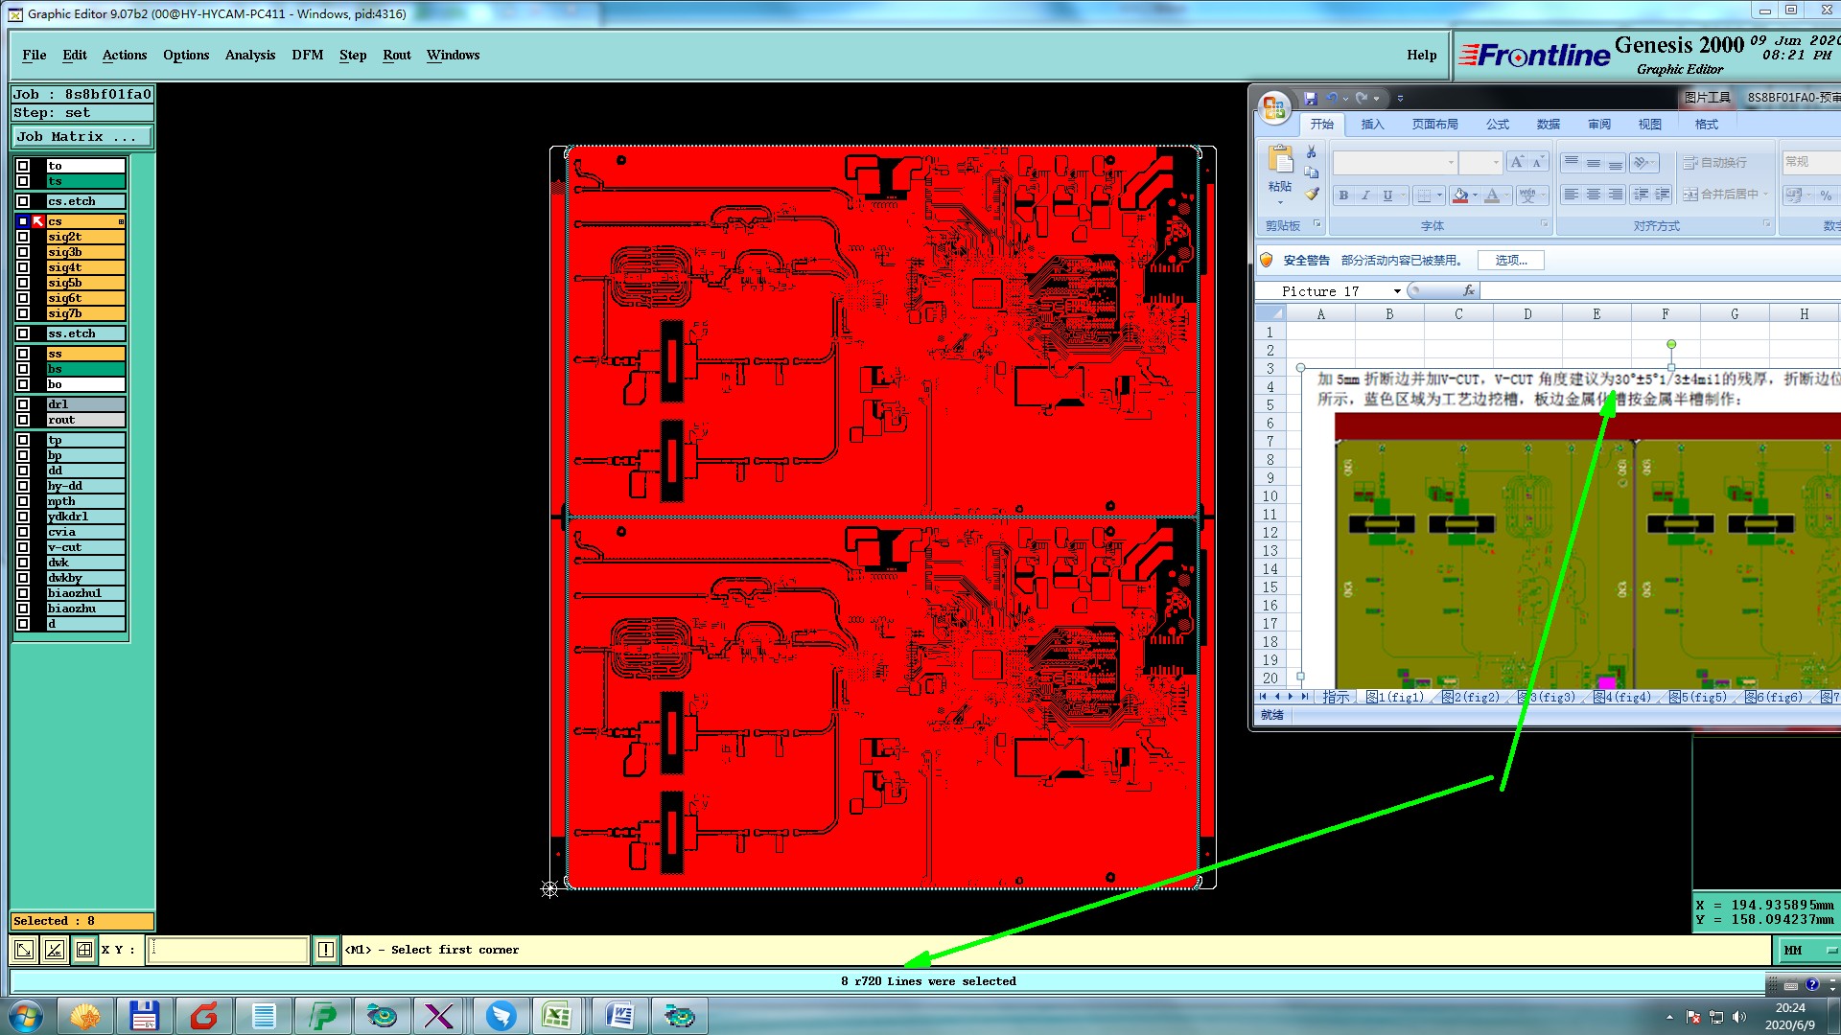1841x1035 pixels.
Task: Open the DFM menu
Action: (x=307, y=55)
